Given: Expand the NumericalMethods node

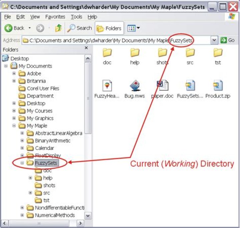Looking at the screenshot, I should (22, 215).
